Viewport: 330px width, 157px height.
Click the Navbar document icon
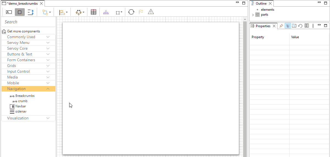[12, 106]
